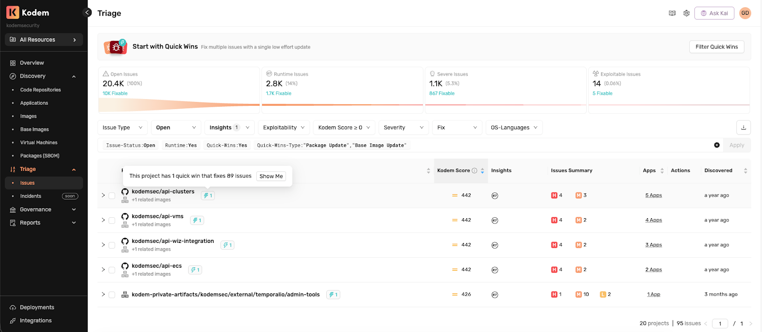Click Quick Wins bug illustration icon
Viewport: 762px width, 332px height.
tap(116, 47)
